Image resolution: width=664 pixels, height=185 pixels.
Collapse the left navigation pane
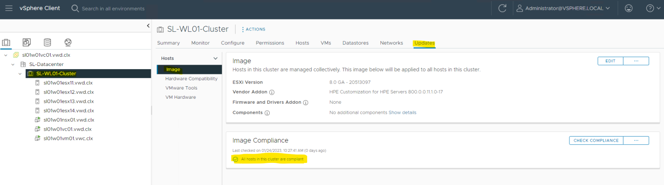point(148,26)
